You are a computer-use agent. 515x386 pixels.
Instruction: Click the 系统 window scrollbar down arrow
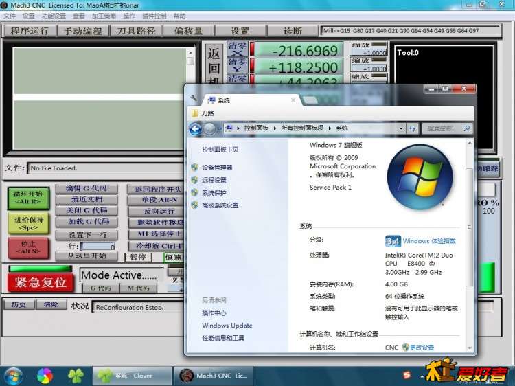click(x=470, y=348)
